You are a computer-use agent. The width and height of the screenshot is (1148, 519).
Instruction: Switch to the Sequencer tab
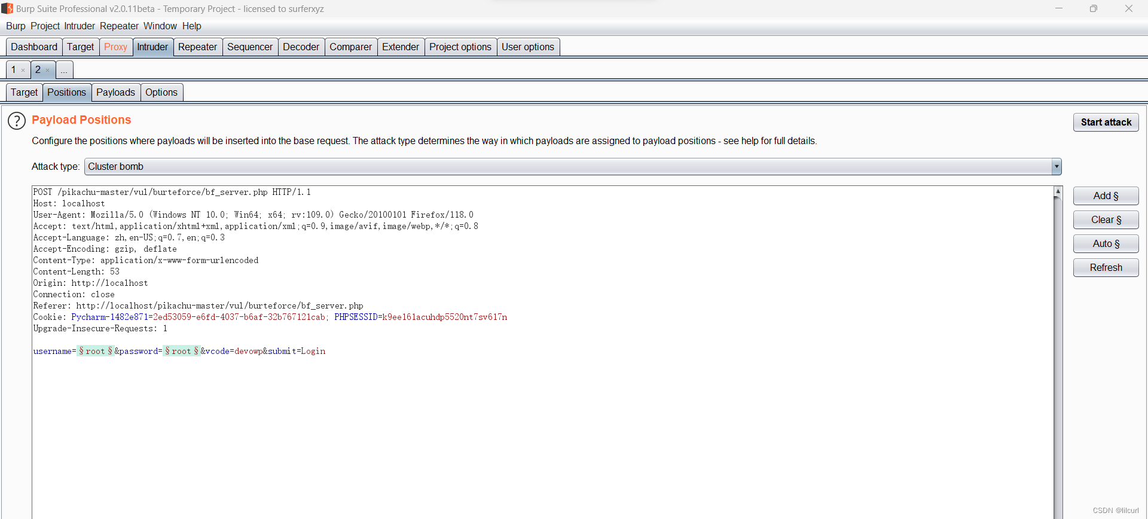click(250, 47)
